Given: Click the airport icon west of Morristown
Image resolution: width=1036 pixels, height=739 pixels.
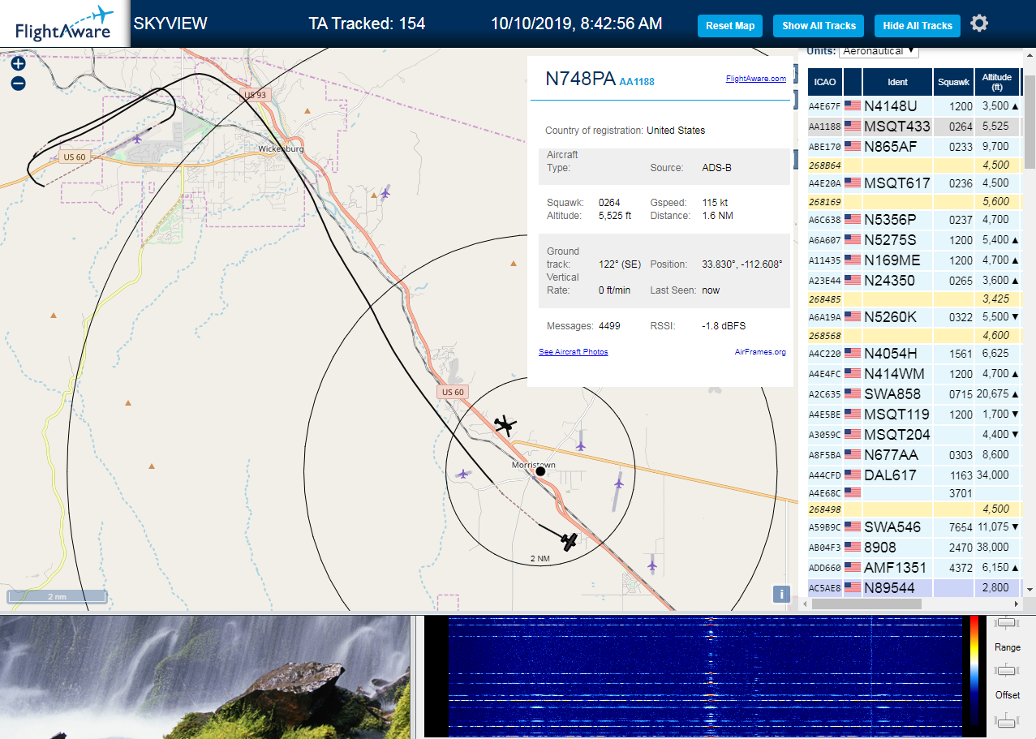Looking at the screenshot, I should pos(463,474).
